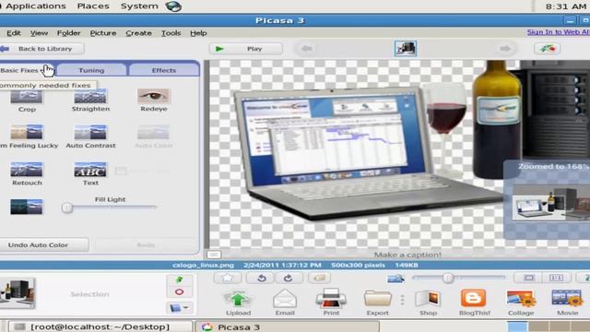Follow the Sign In to Web Albums link
590x332 pixels.
tap(559, 32)
